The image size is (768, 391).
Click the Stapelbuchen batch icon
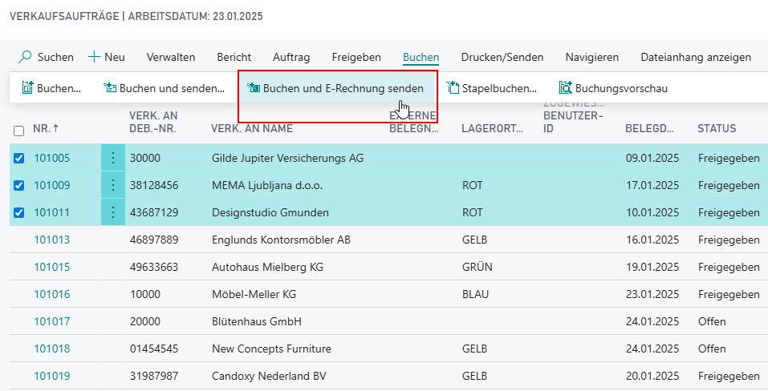[453, 88]
